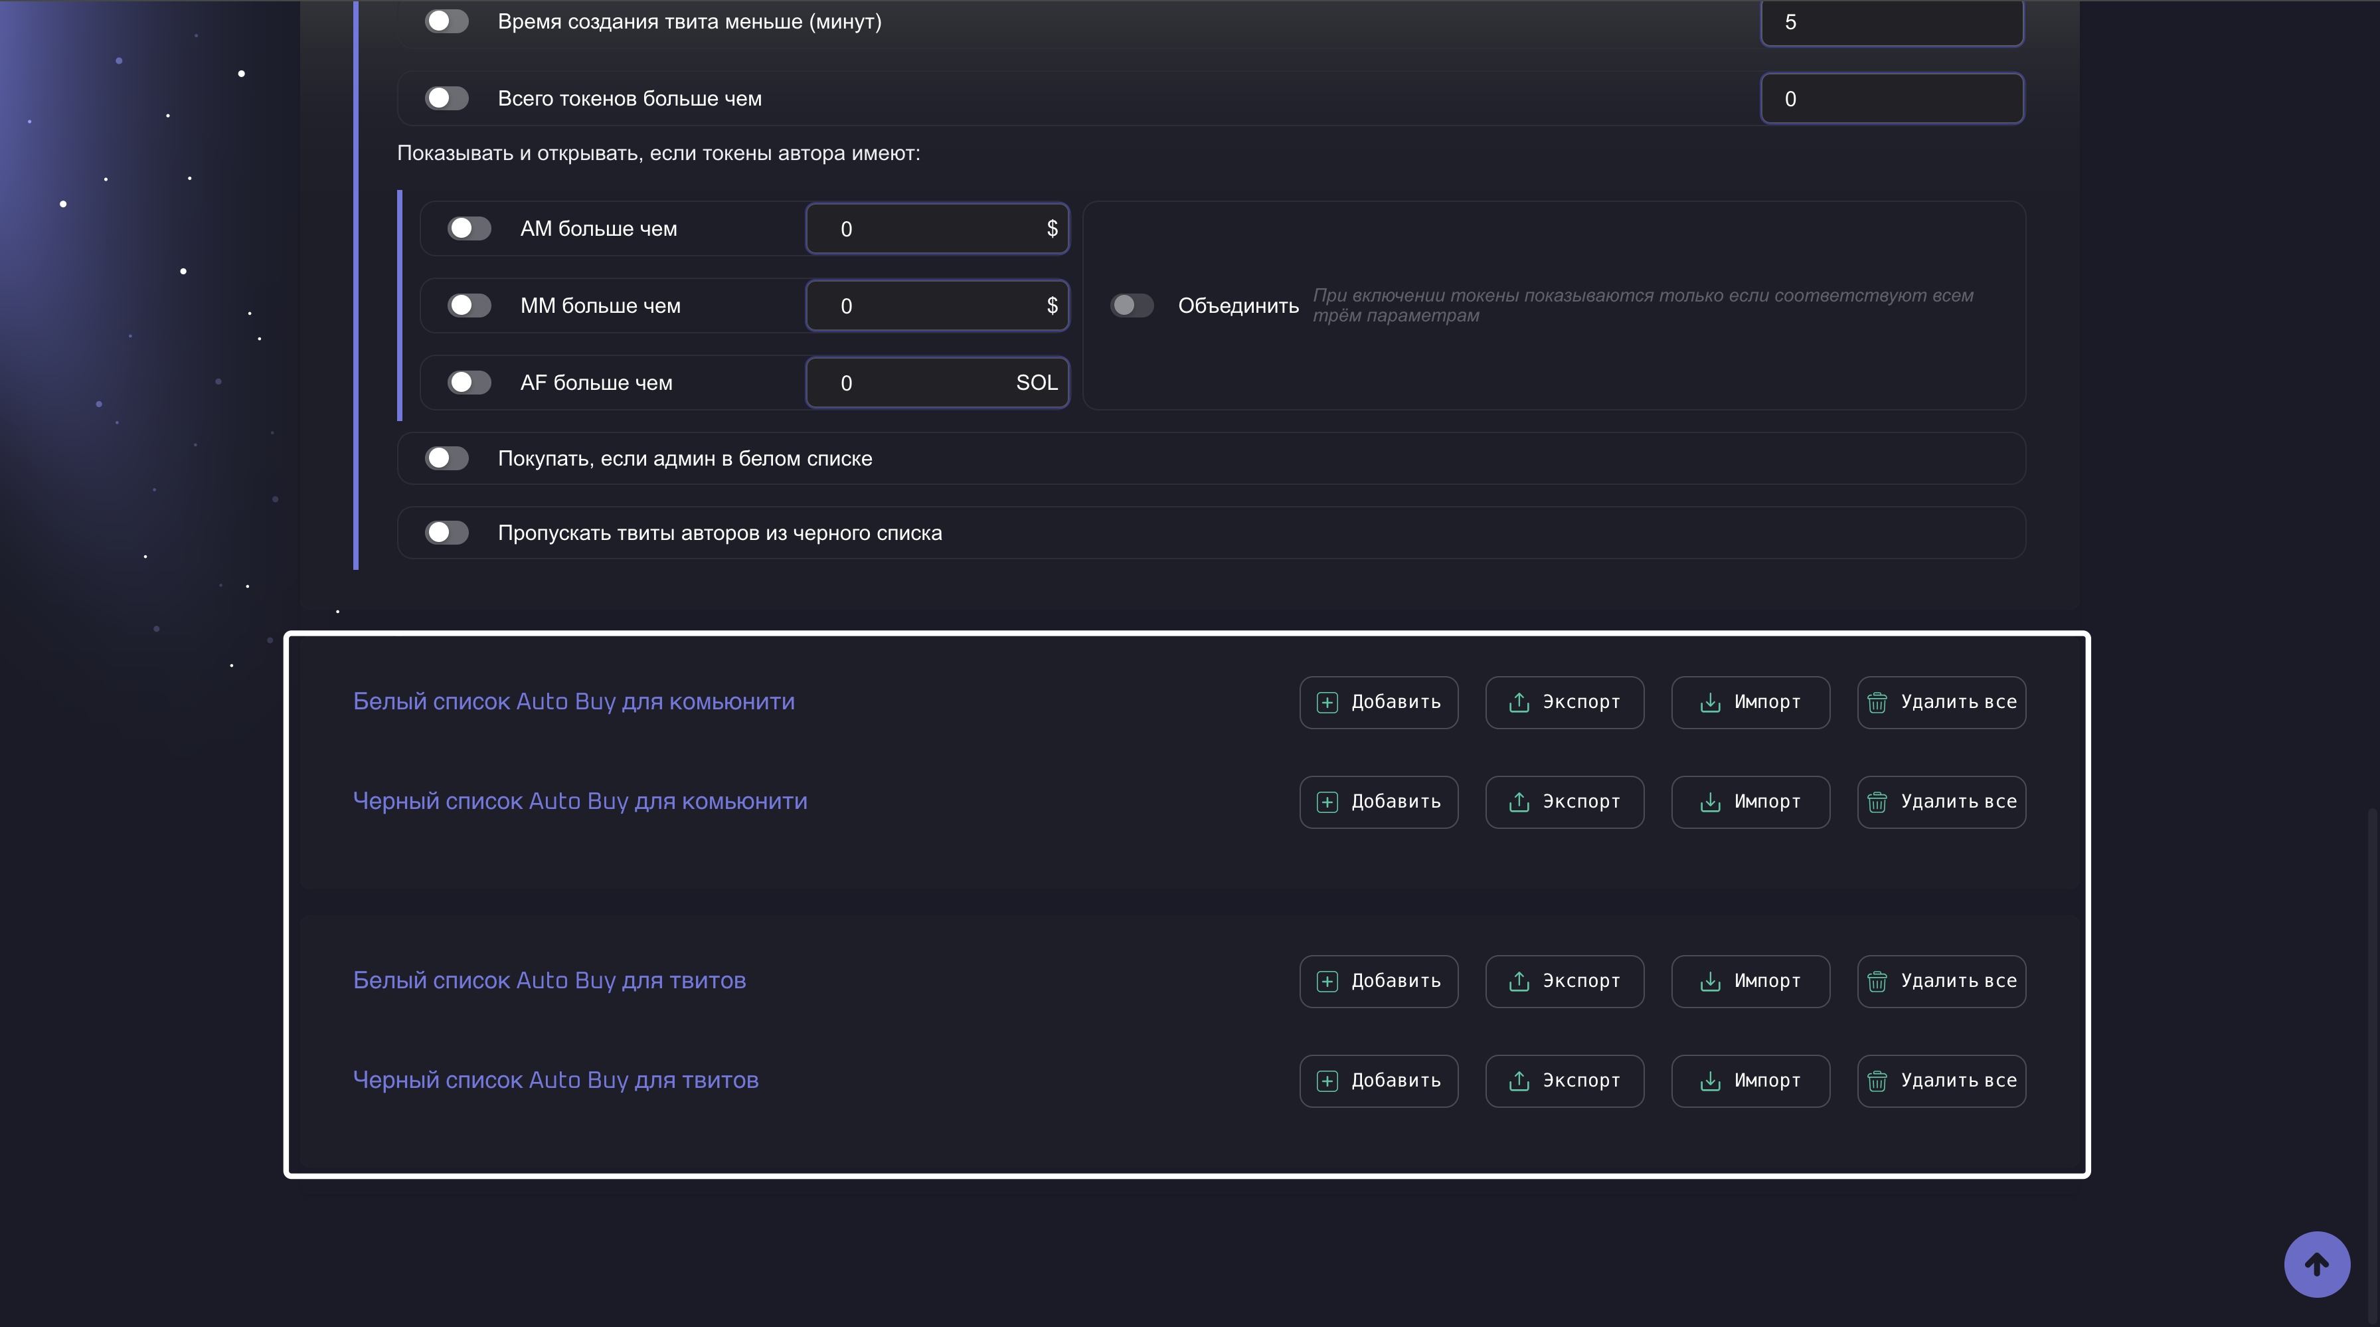
Task: Toggle 'Объединить' switch on
Action: (x=1131, y=305)
